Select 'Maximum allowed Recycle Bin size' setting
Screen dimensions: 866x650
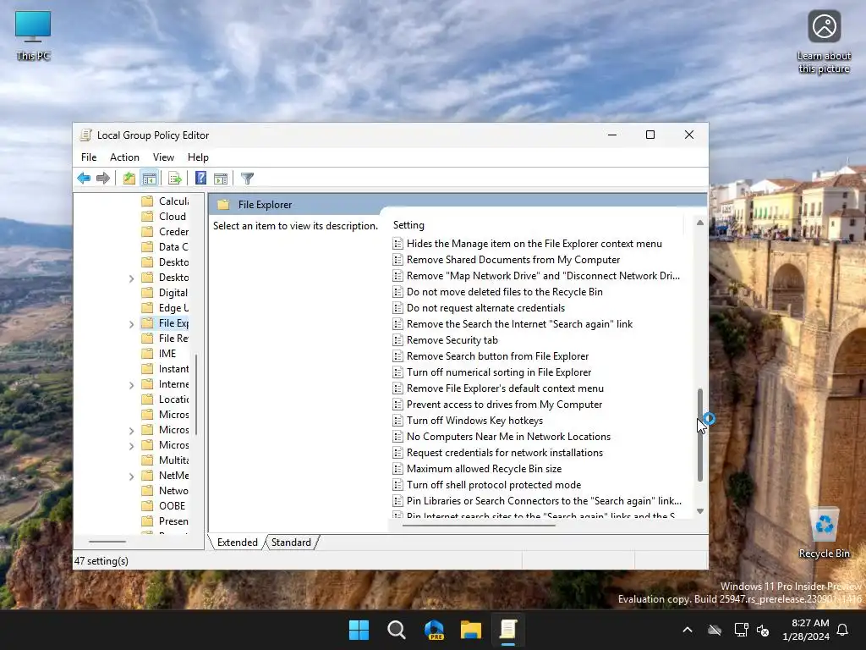(484, 469)
